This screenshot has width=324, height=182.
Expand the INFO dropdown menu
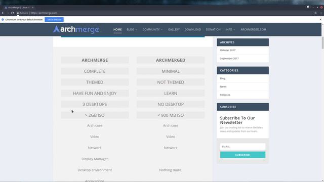click(x=230, y=29)
